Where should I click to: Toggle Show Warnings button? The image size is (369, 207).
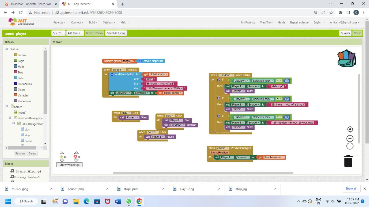click(69, 165)
